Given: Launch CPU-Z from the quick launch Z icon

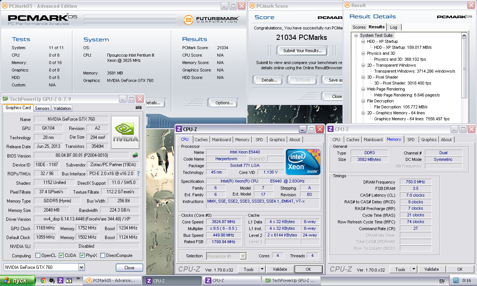Looking at the screenshot, I should pos(60,280).
